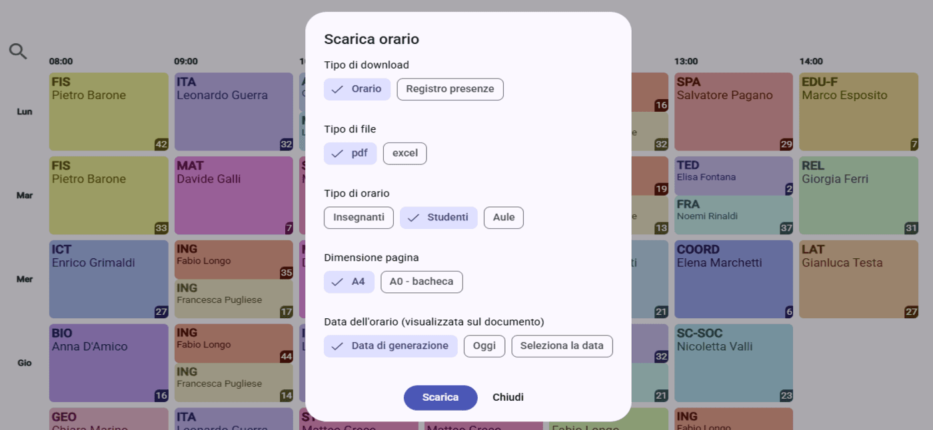Open the Seleziona la data option

point(562,346)
